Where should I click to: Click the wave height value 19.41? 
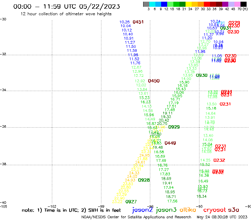point(167,183)
